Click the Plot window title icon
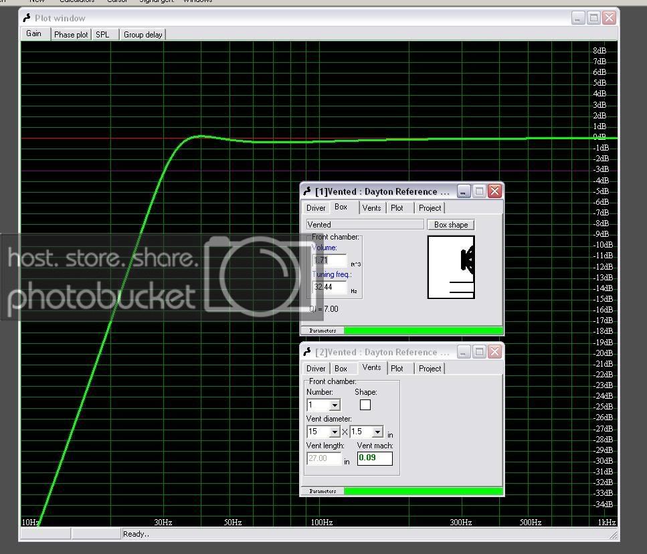The width and height of the screenshot is (647, 554). [x=27, y=18]
